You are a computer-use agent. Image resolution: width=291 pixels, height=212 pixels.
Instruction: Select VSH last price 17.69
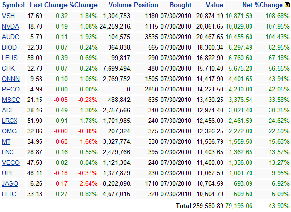click(x=35, y=16)
